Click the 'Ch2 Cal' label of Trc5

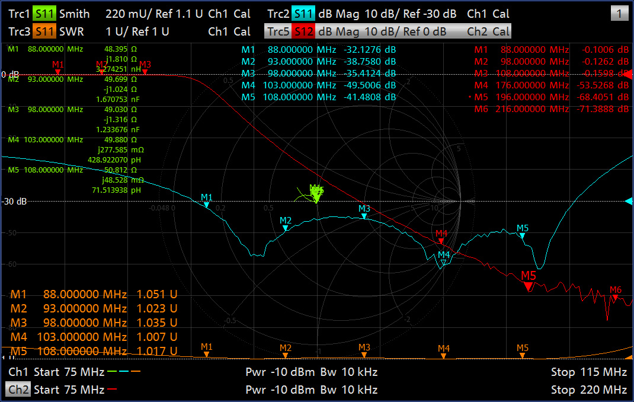(x=488, y=31)
